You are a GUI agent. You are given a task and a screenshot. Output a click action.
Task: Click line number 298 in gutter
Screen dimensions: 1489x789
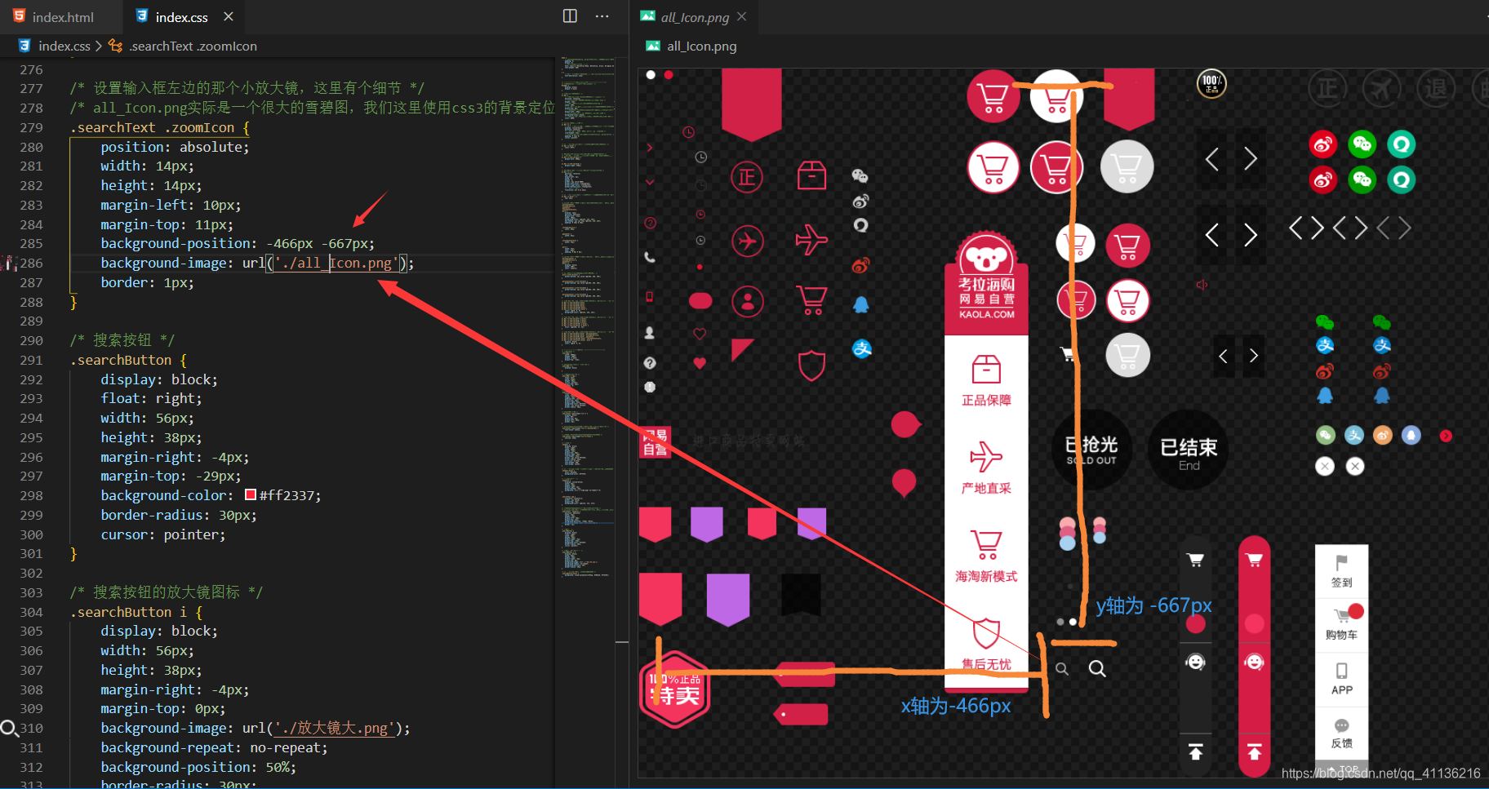tap(31, 495)
